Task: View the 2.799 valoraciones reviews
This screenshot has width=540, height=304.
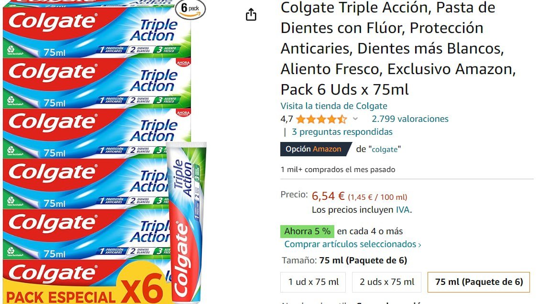Action: click(x=410, y=119)
